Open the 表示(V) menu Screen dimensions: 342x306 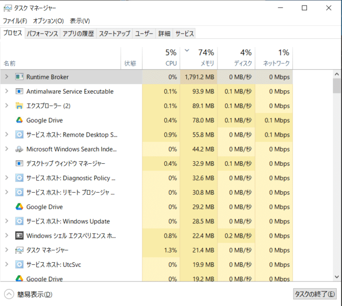pos(80,21)
